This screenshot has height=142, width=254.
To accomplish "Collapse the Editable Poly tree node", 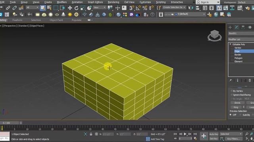I will click(x=230, y=44).
